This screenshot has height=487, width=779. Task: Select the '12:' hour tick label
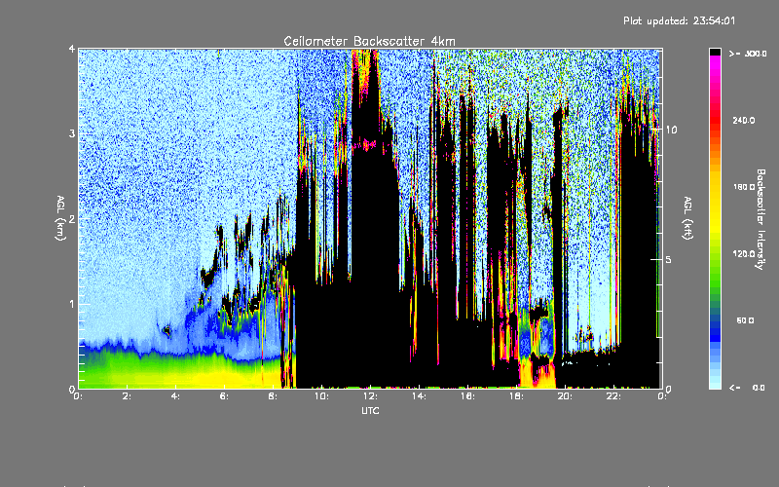[370, 396]
